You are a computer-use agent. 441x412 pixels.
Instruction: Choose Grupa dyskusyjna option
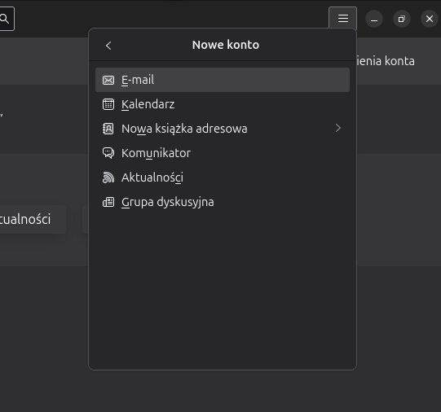223,202
